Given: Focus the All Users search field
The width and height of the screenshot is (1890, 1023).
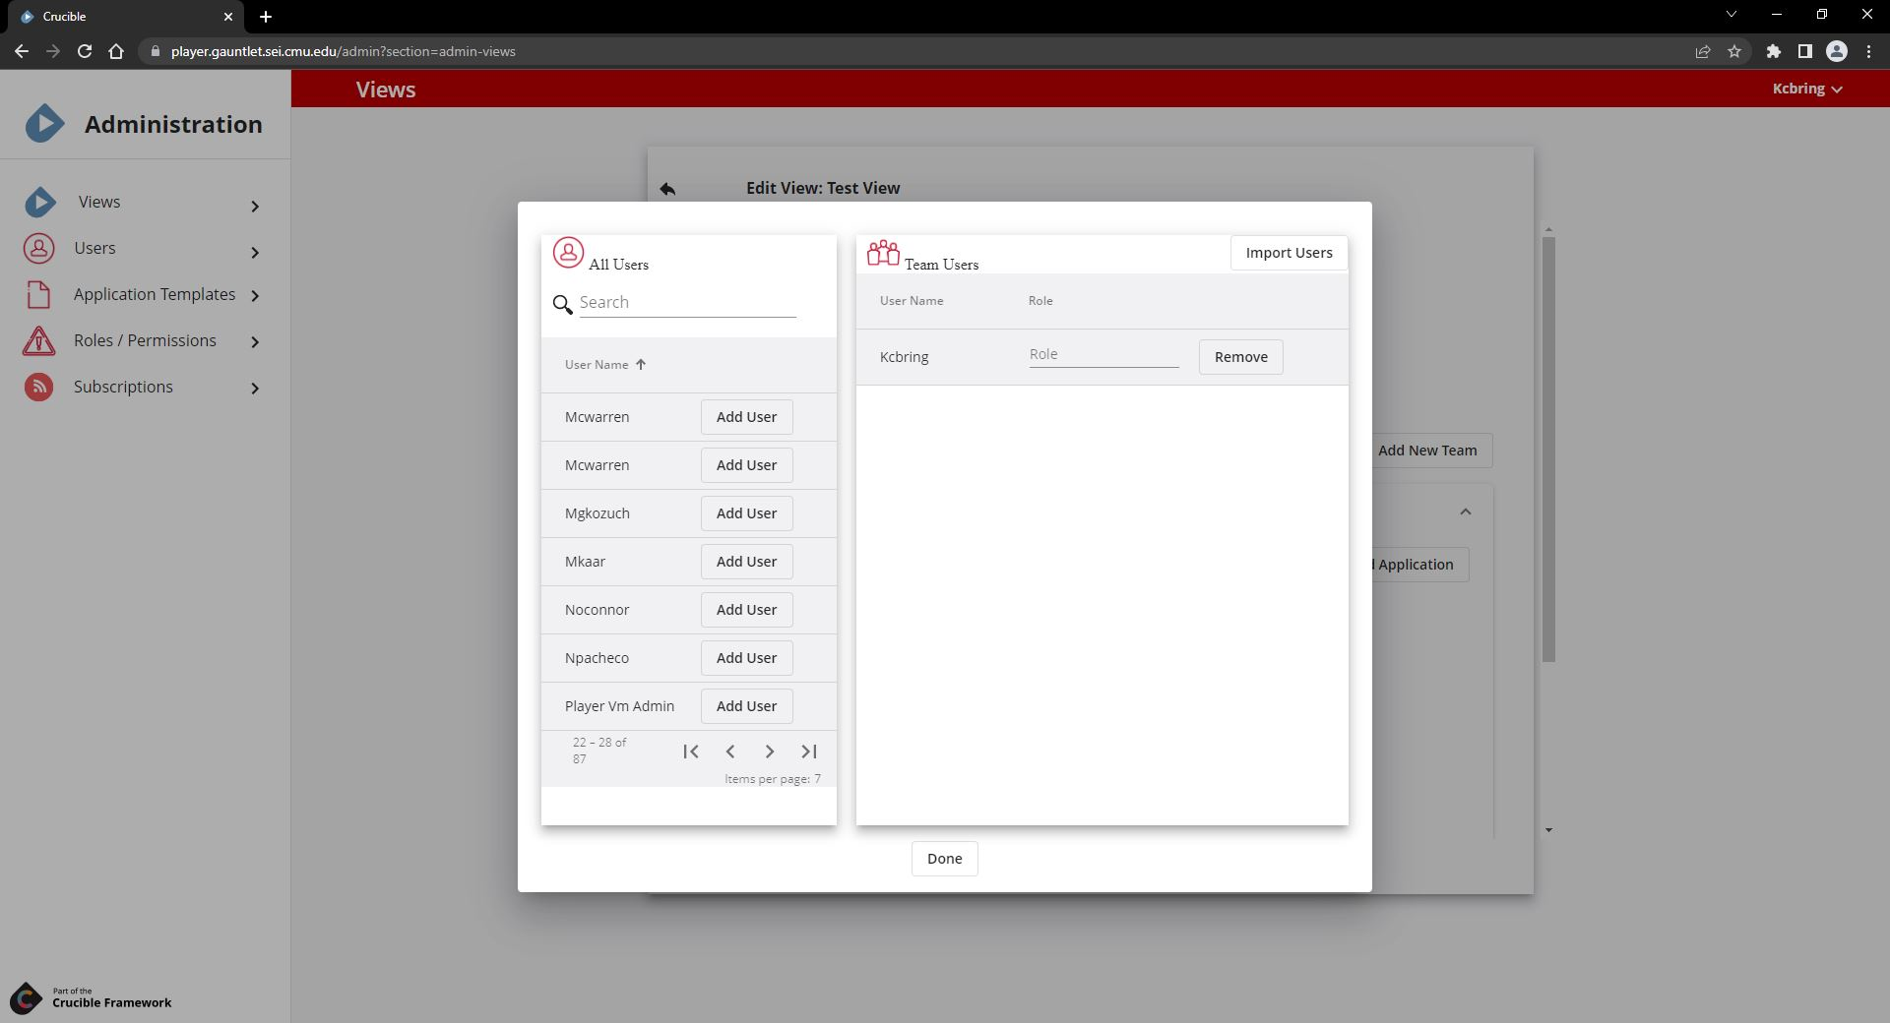Looking at the screenshot, I should 687,303.
